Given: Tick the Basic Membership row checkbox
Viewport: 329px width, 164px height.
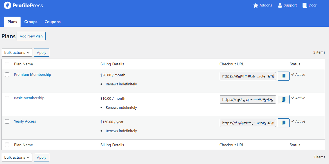Looking at the screenshot, I should pos(7,98).
